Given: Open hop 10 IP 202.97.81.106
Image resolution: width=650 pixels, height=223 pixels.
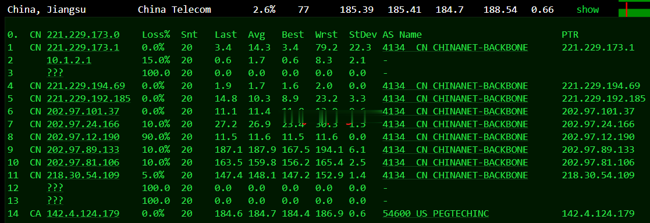Looking at the screenshot, I should 83,163.
